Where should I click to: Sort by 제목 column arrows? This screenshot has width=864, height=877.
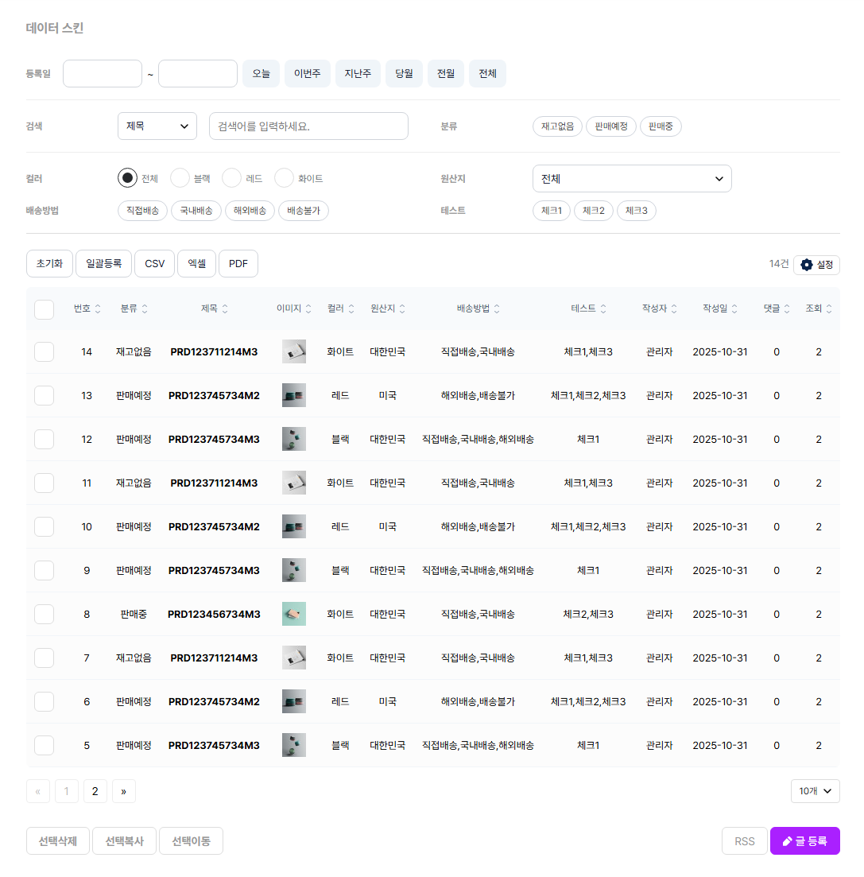click(x=225, y=309)
